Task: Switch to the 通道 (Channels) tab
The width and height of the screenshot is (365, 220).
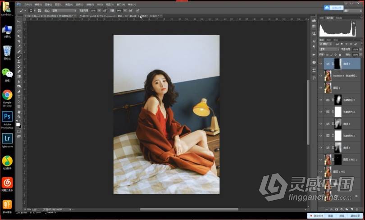Action: click(x=329, y=40)
